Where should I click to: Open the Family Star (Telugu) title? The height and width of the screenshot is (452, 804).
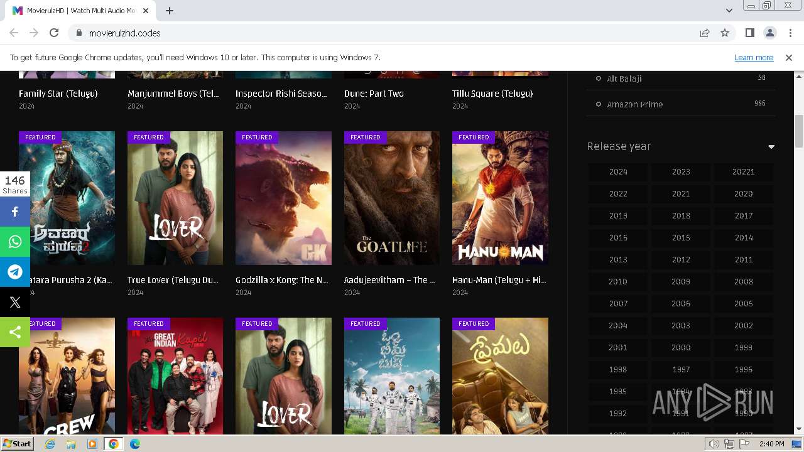coord(58,94)
